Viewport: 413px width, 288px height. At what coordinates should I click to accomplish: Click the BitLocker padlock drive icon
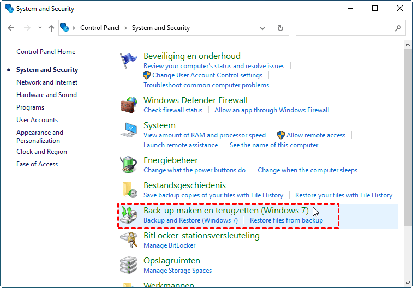(129, 240)
